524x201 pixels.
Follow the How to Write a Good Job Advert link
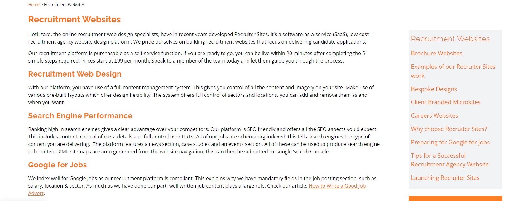[x=337, y=186]
